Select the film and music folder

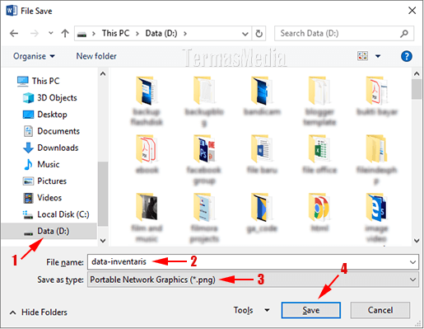tap(147, 218)
